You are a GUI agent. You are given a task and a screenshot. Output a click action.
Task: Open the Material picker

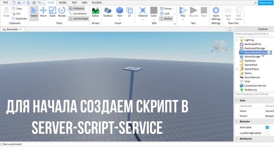[x=143, y=12]
